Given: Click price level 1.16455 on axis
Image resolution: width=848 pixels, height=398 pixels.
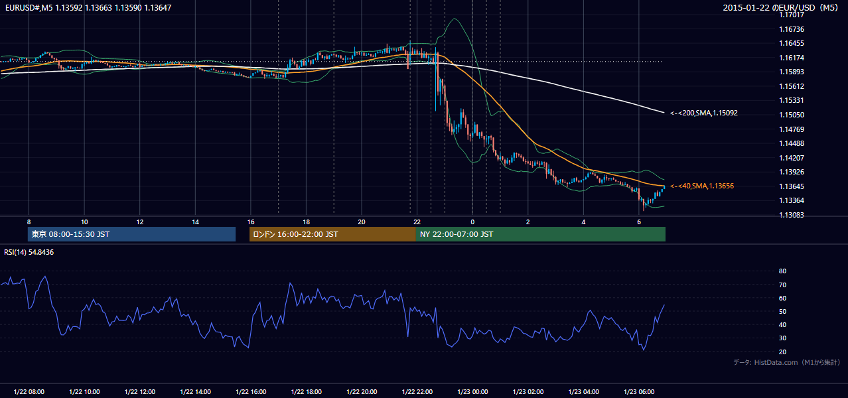Looking at the screenshot, I should coord(792,44).
